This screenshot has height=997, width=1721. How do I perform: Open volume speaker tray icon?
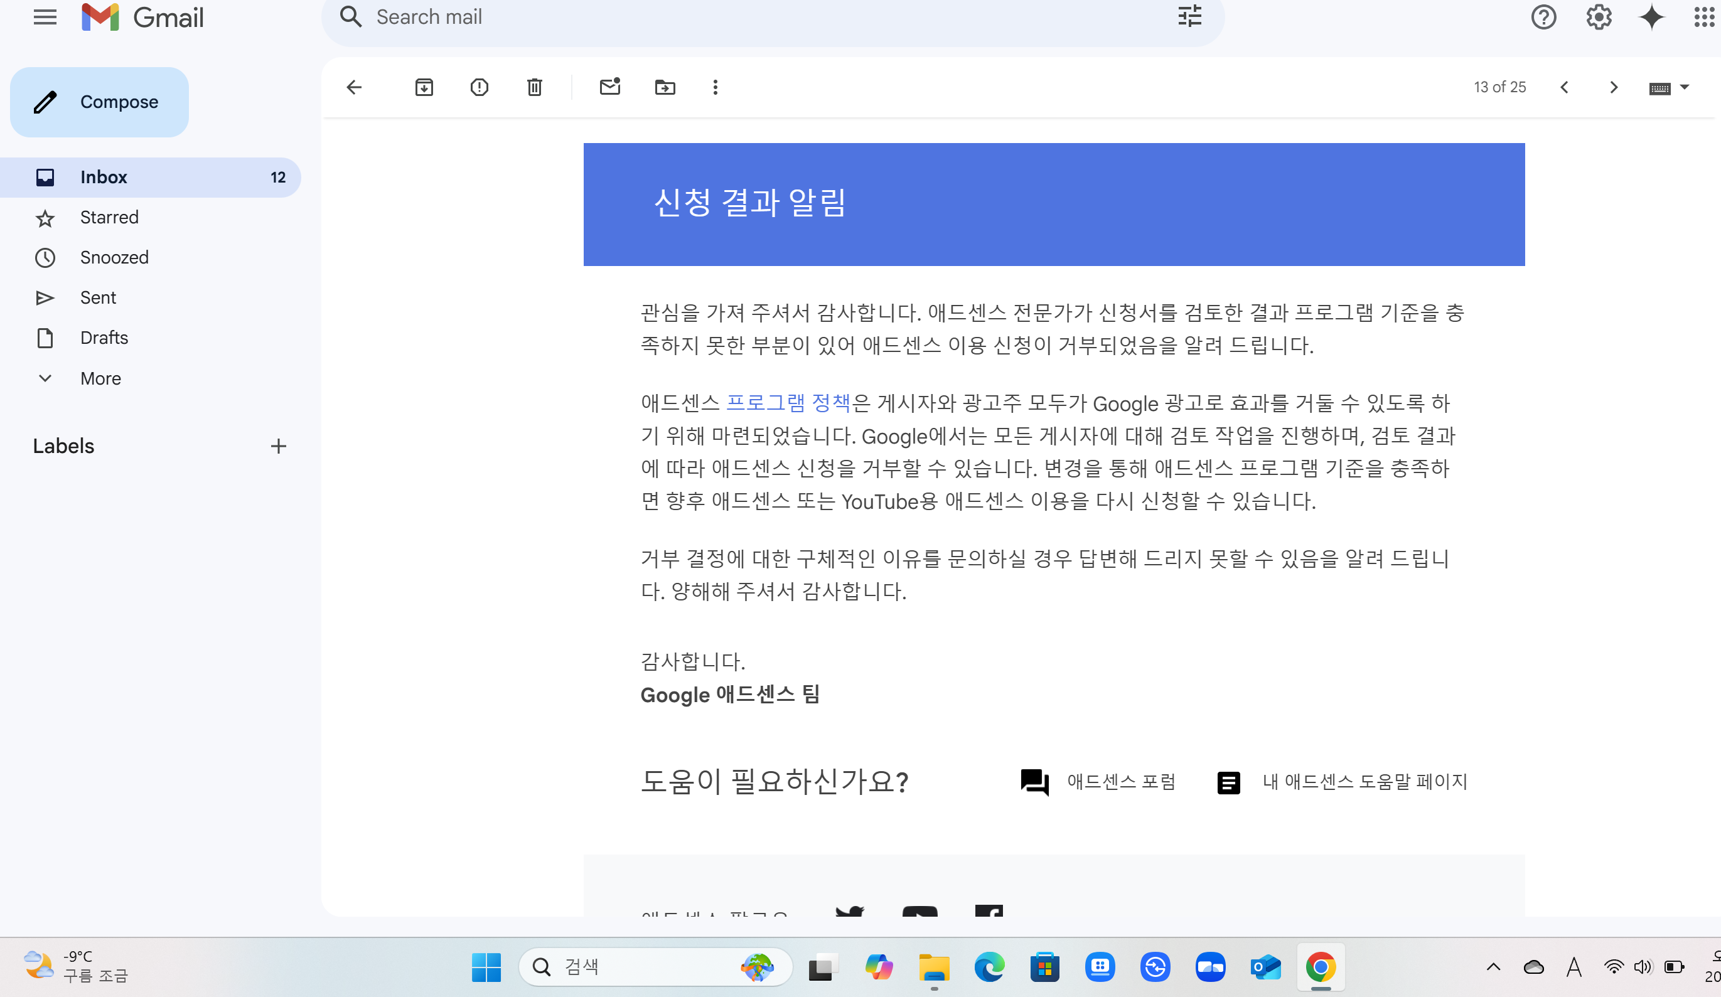pyautogui.click(x=1643, y=967)
